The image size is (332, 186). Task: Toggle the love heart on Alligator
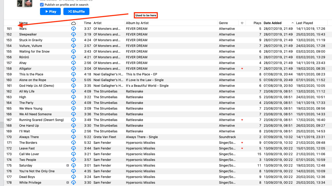pos(242,69)
